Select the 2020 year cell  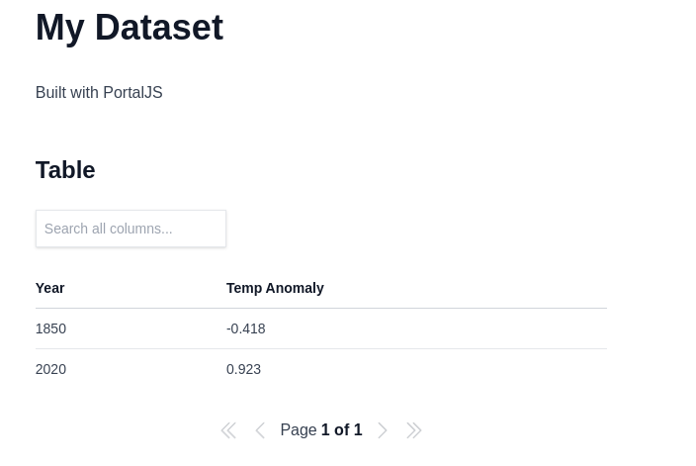50,369
